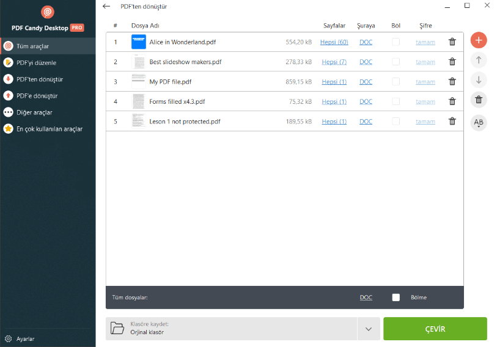The height and width of the screenshot is (347, 497).
Task: Click file name My PDF file.pdf
Action: click(x=171, y=82)
